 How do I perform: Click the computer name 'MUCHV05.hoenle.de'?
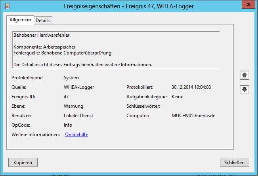coord(193,116)
